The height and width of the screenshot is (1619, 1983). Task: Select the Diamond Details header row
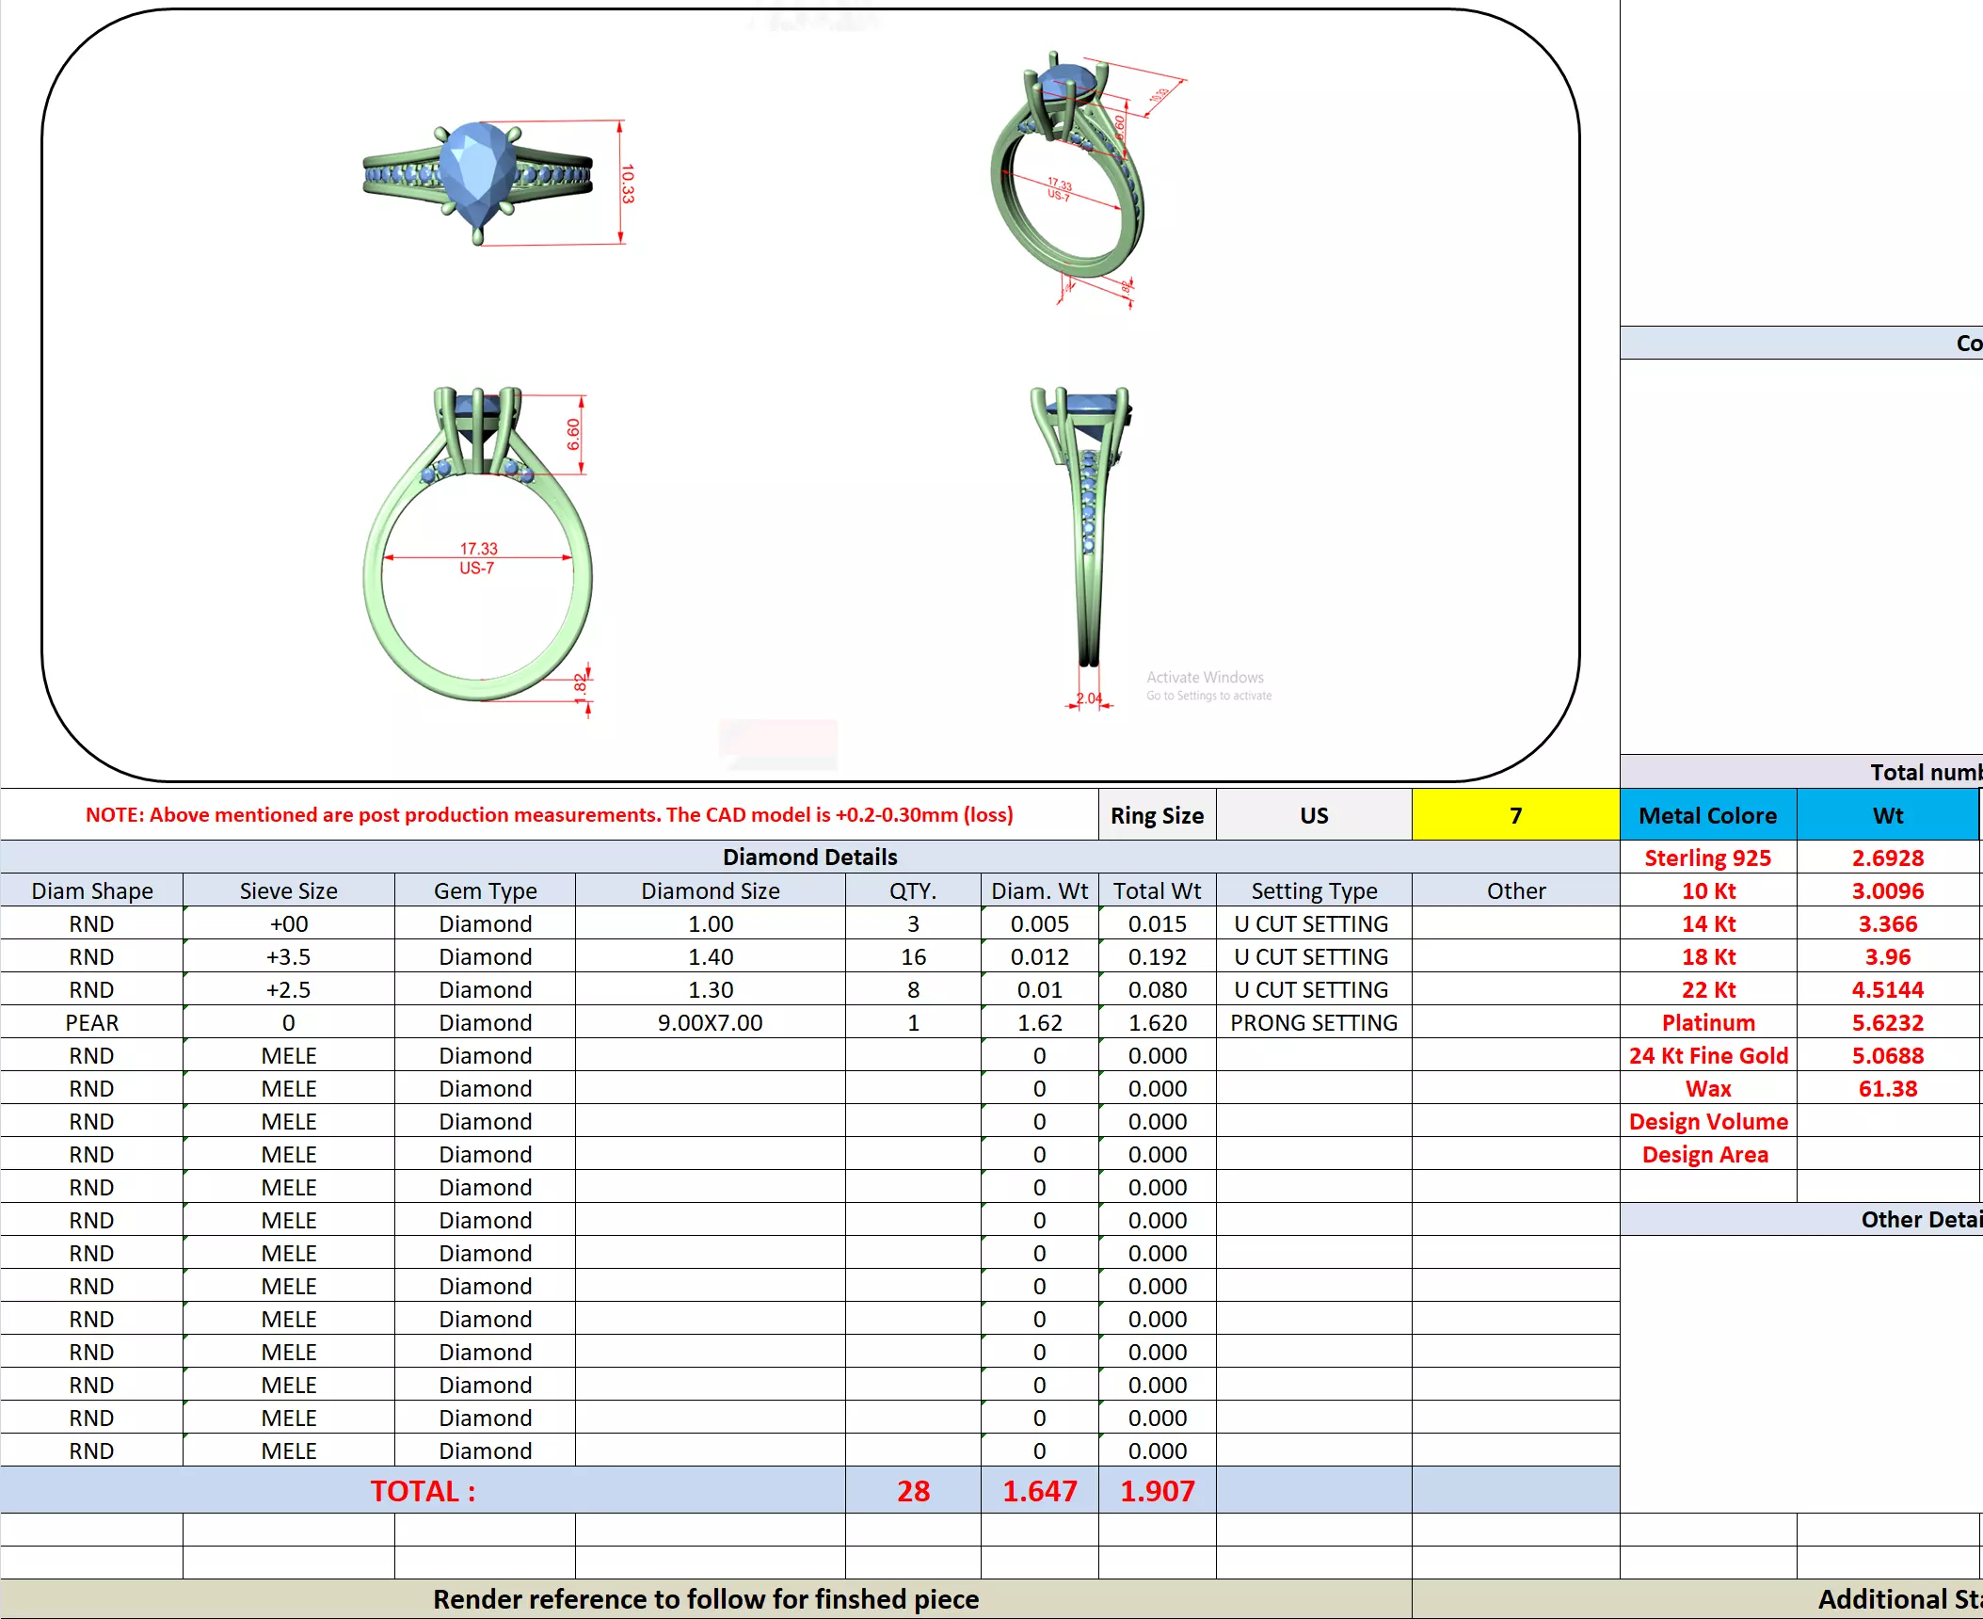[809, 857]
